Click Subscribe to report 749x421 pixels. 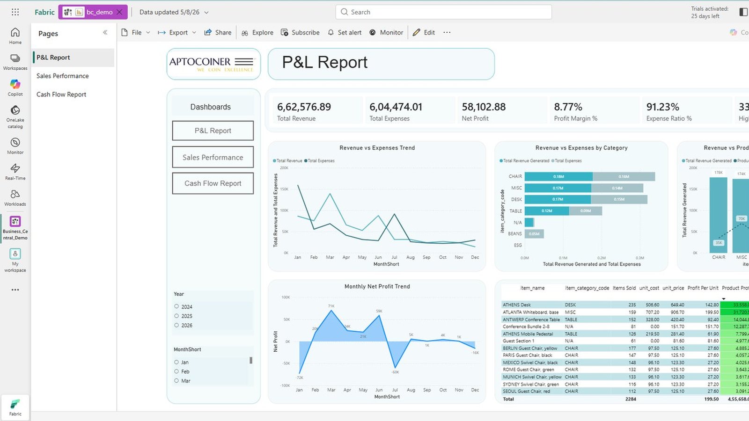[300, 32]
